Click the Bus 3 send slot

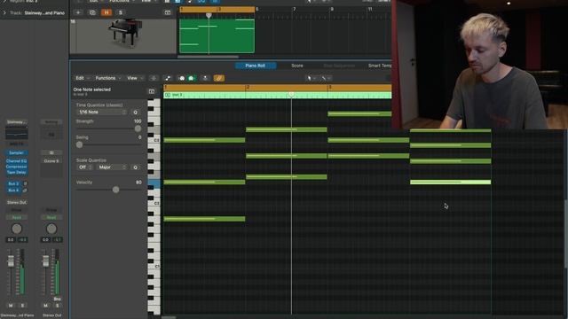click(13, 183)
